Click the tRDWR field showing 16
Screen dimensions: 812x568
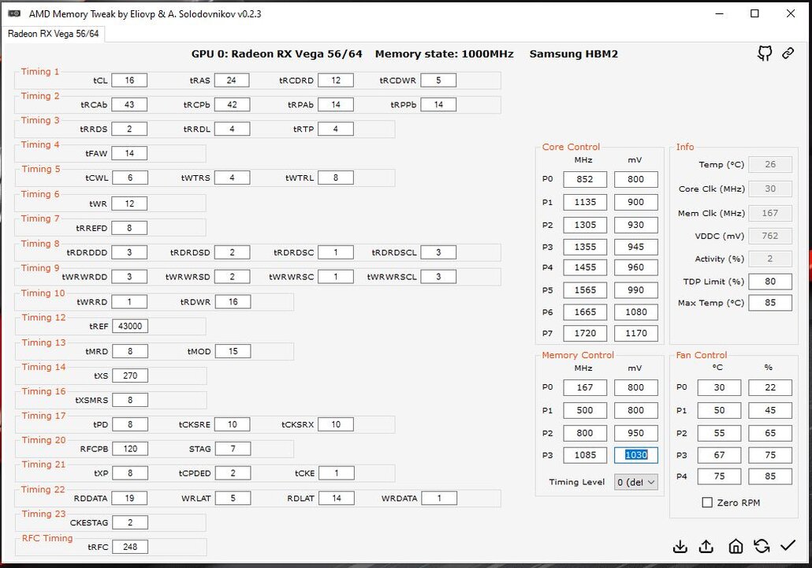233,301
